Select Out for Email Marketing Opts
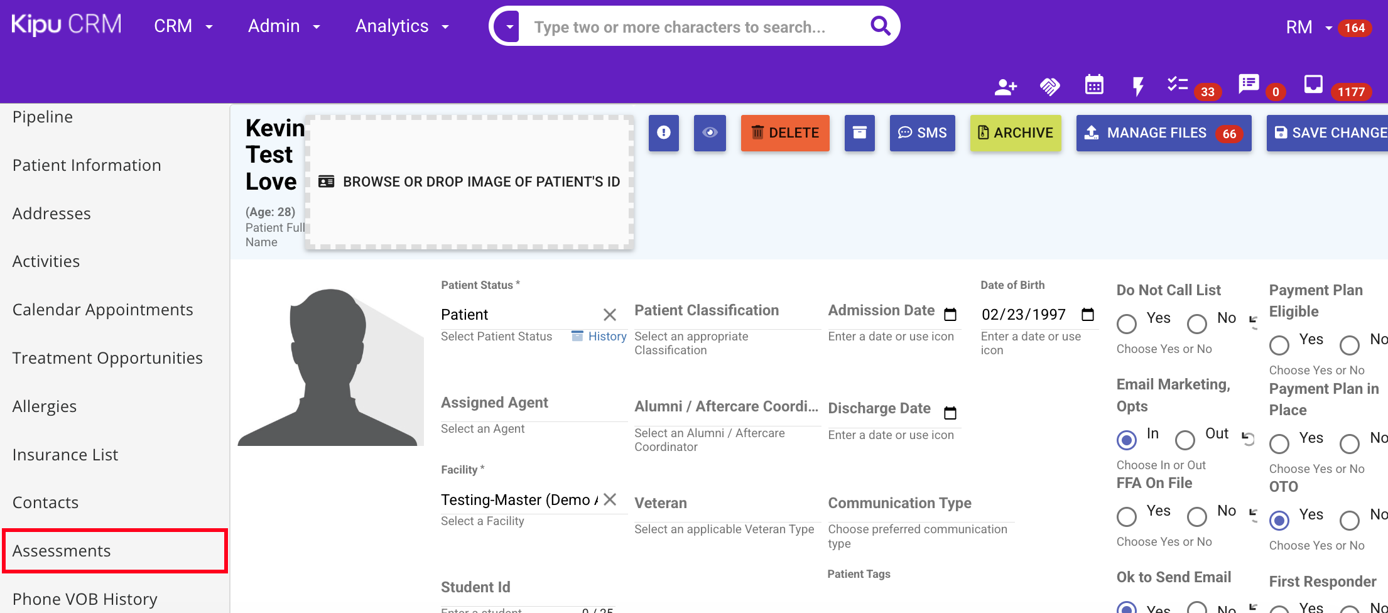Screen dimensions: 1388x613 click(1185, 440)
